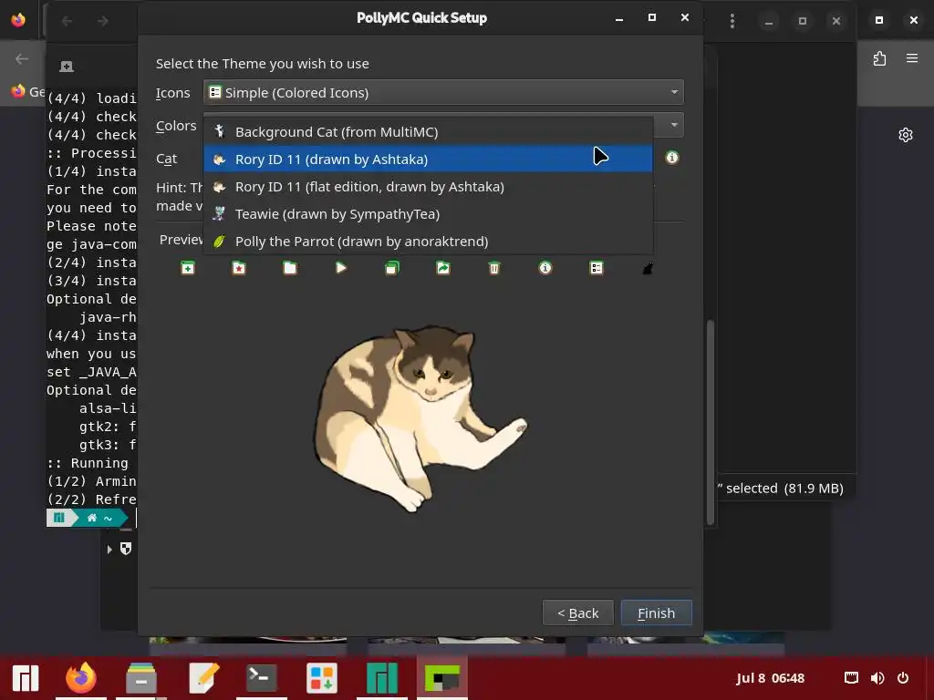
Task: Click the folder preview icon
Action: tap(290, 268)
